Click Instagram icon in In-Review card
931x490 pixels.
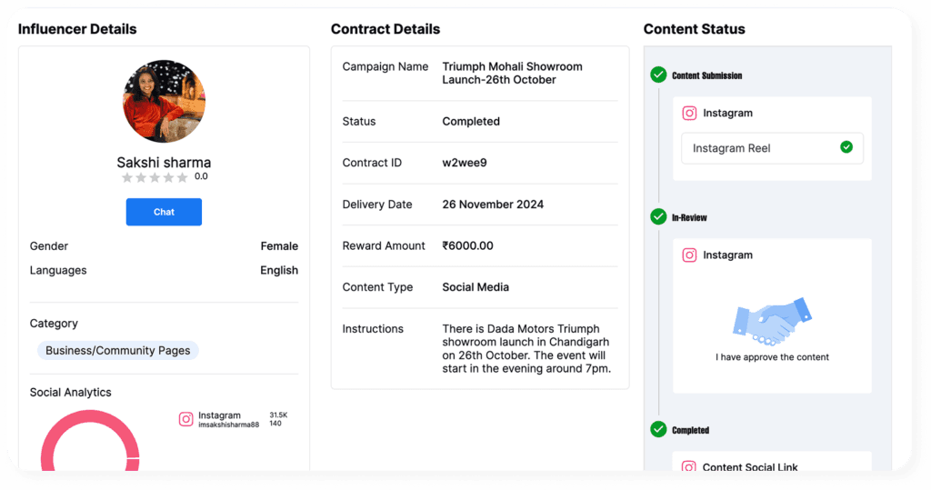pos(689,255)
